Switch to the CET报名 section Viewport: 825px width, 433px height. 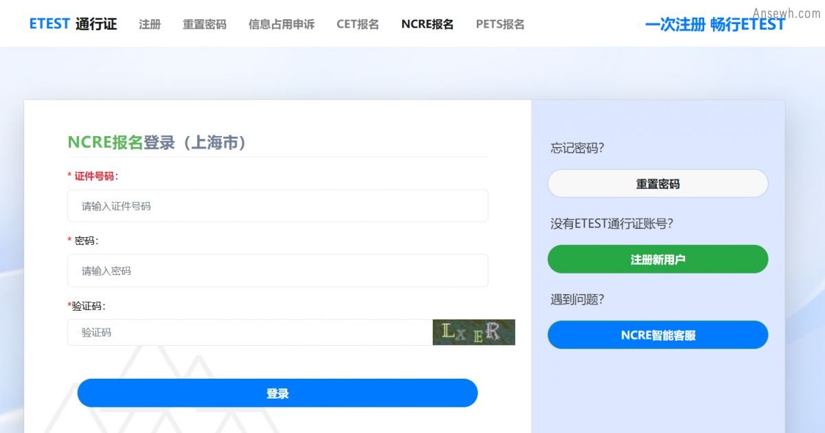(x=357, y=23)
